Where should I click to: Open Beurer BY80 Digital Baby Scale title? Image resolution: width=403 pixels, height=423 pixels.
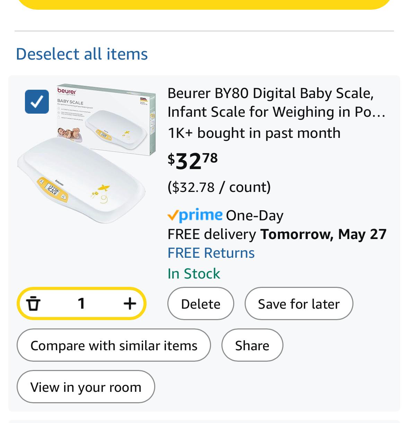coord(276,103)
